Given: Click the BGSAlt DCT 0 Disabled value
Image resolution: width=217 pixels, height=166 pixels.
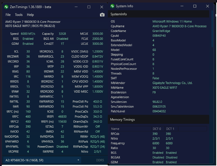Looking at the screenshot, I should pos(158,157).
